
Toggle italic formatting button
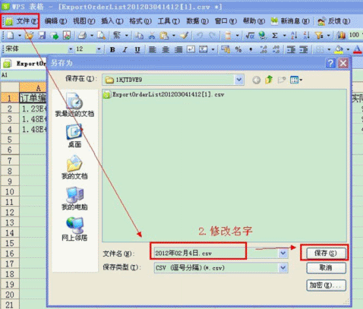(x=125, y=49)
